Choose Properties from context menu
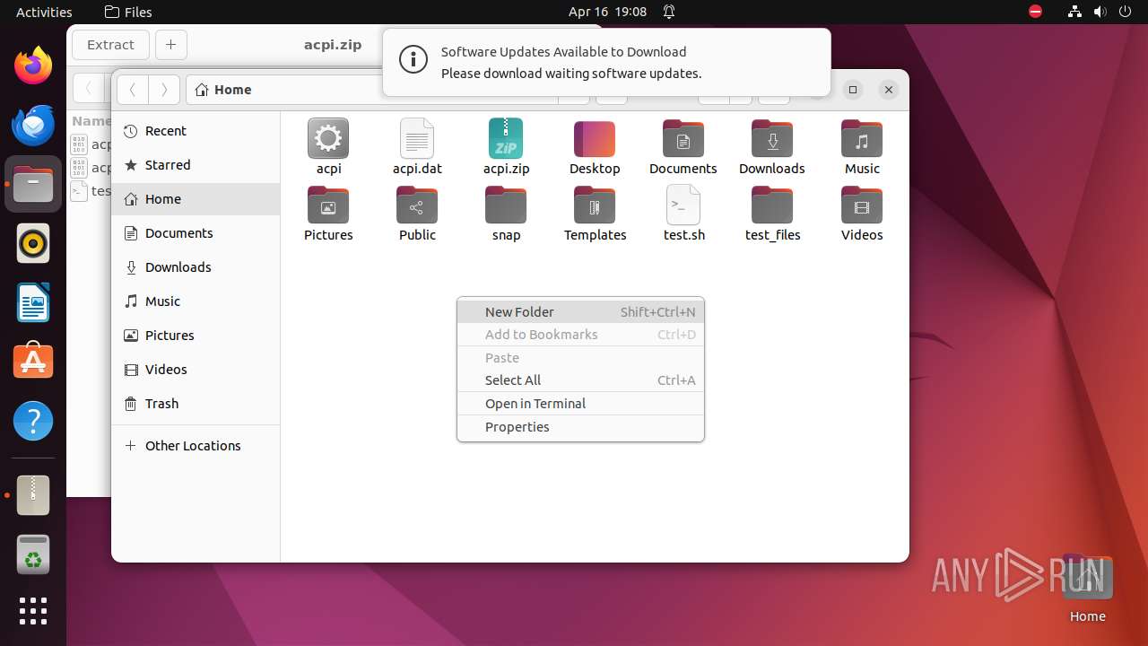This screenshot has height=646, width=1148. click(580, 427)
